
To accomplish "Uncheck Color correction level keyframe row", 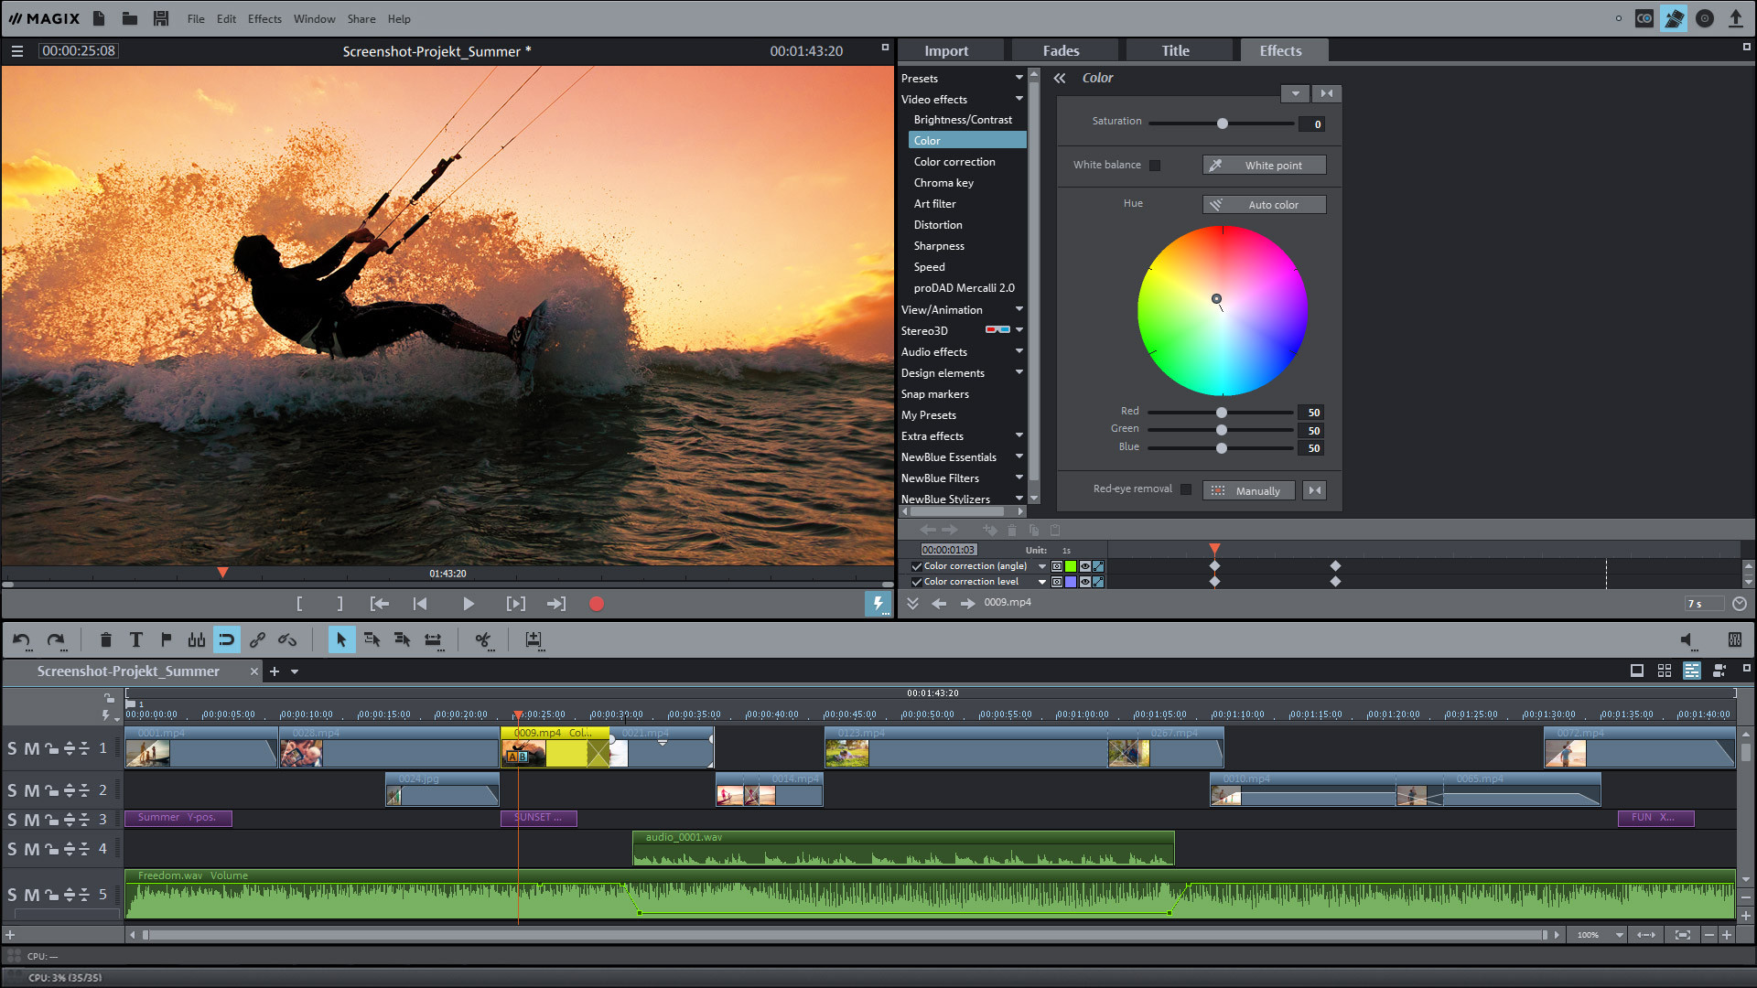I will pyautogui.click(x=917, y=582).
